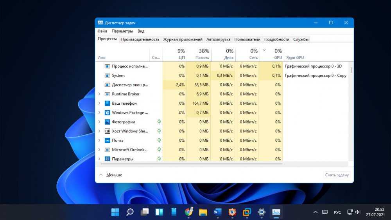Screen dimensions: 391x220
Task: Switch to the Производительность tab
Action: point(140,39)
